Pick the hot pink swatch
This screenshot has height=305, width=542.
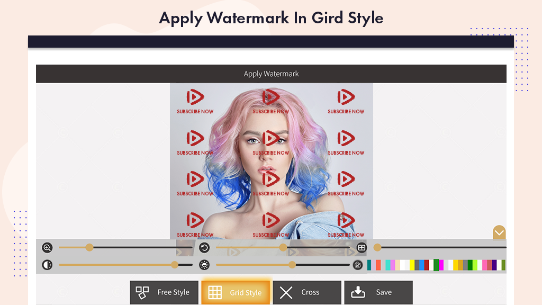[485, 265]
